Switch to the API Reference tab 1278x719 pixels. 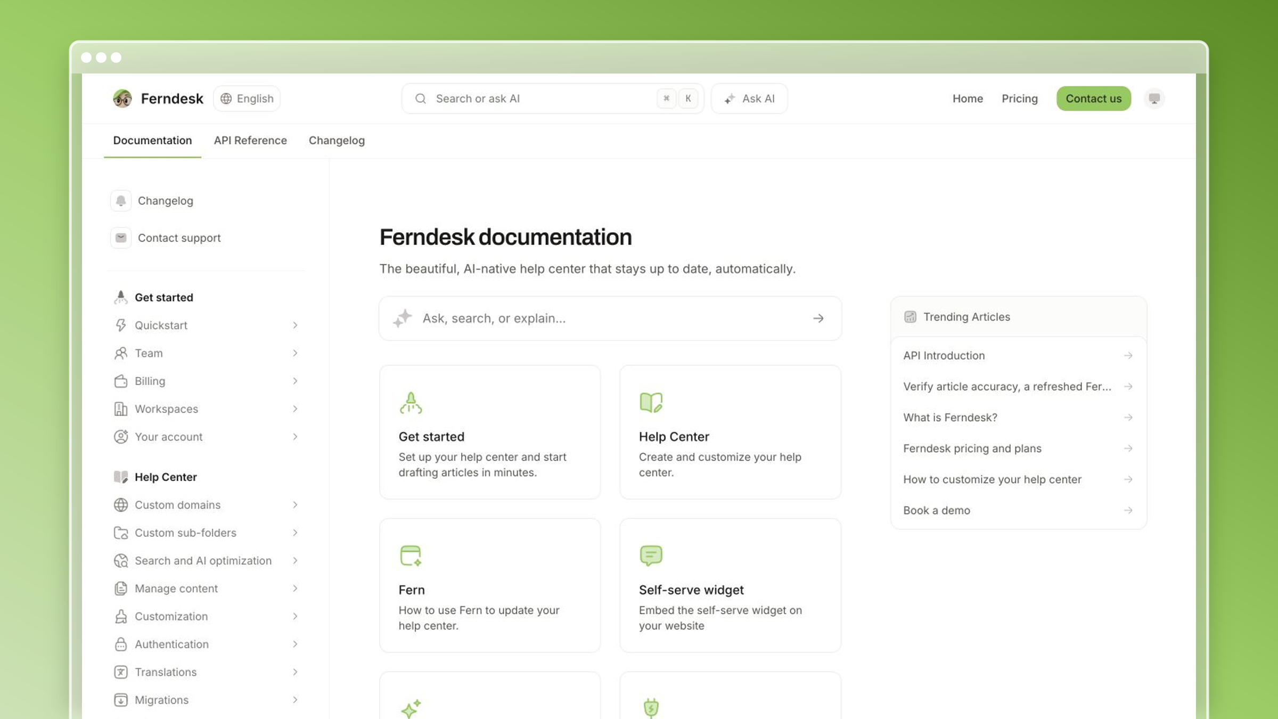250,141
